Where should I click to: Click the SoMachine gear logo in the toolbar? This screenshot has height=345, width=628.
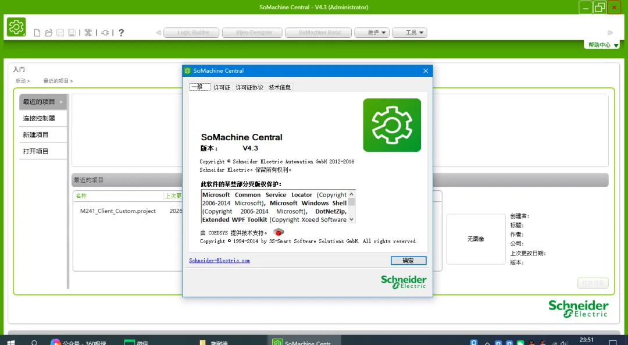pyautogui.click(x=16, y=27)
